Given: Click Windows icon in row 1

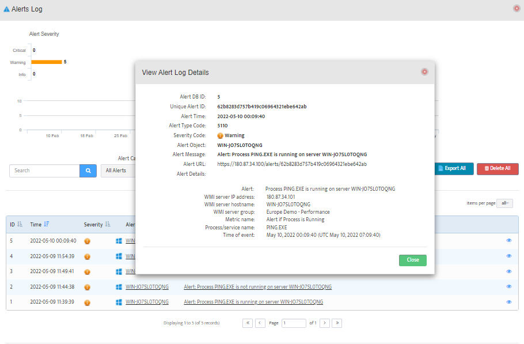Looking at the screenshot, I should point(119,302).
